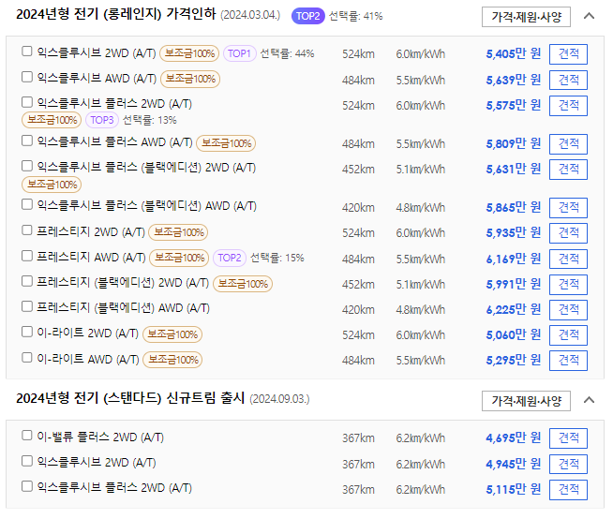Collapse the 2024년형 전기 (스탠다드) section chevron
The image size is (613, 519).
point(589,400)
